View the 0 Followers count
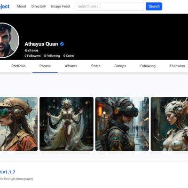This screenshot has width=188, height=188. click(32, 56)
